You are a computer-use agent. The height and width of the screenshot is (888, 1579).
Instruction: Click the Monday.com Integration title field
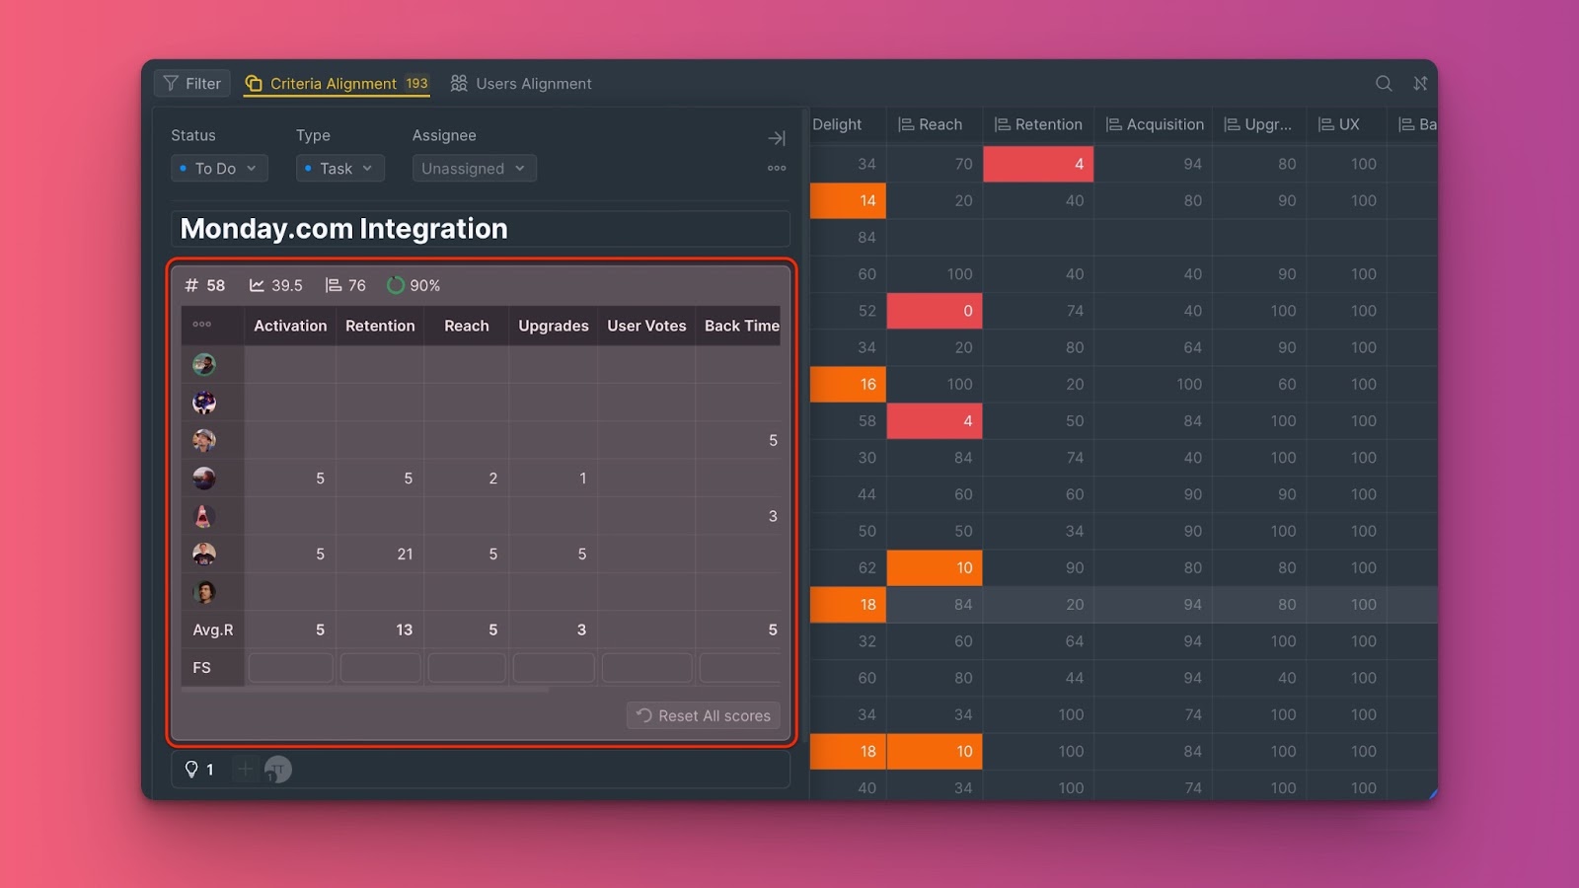[480, 229]
